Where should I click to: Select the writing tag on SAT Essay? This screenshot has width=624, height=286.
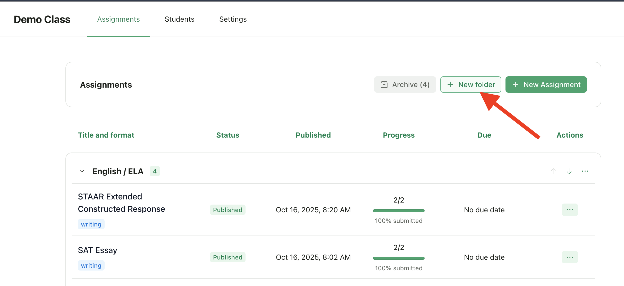(91, 265)
